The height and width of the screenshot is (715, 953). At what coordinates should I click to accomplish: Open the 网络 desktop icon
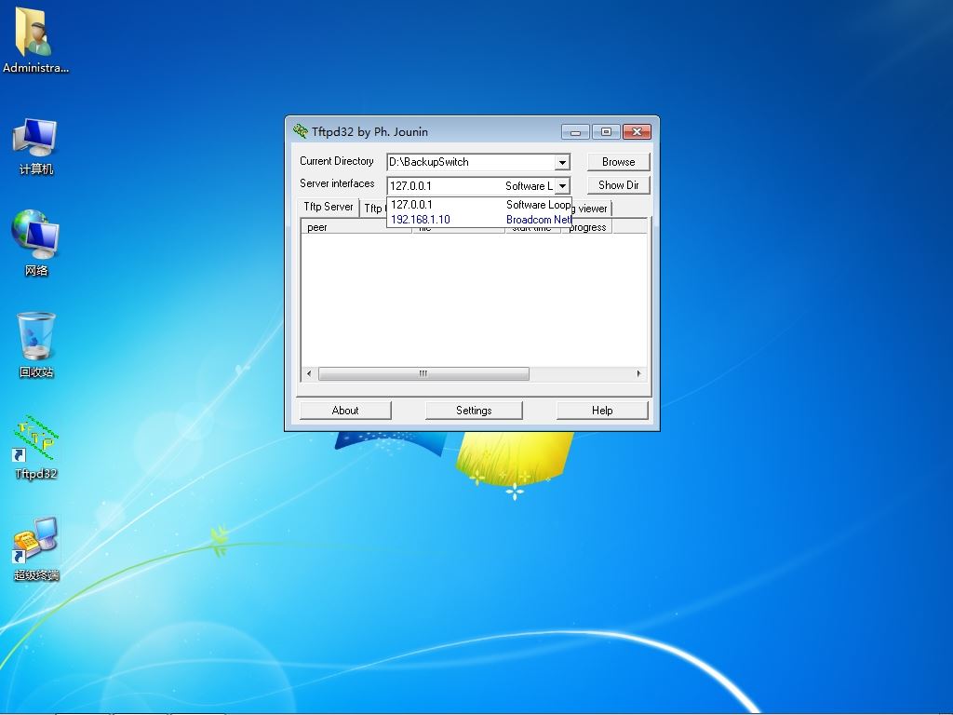35,243
